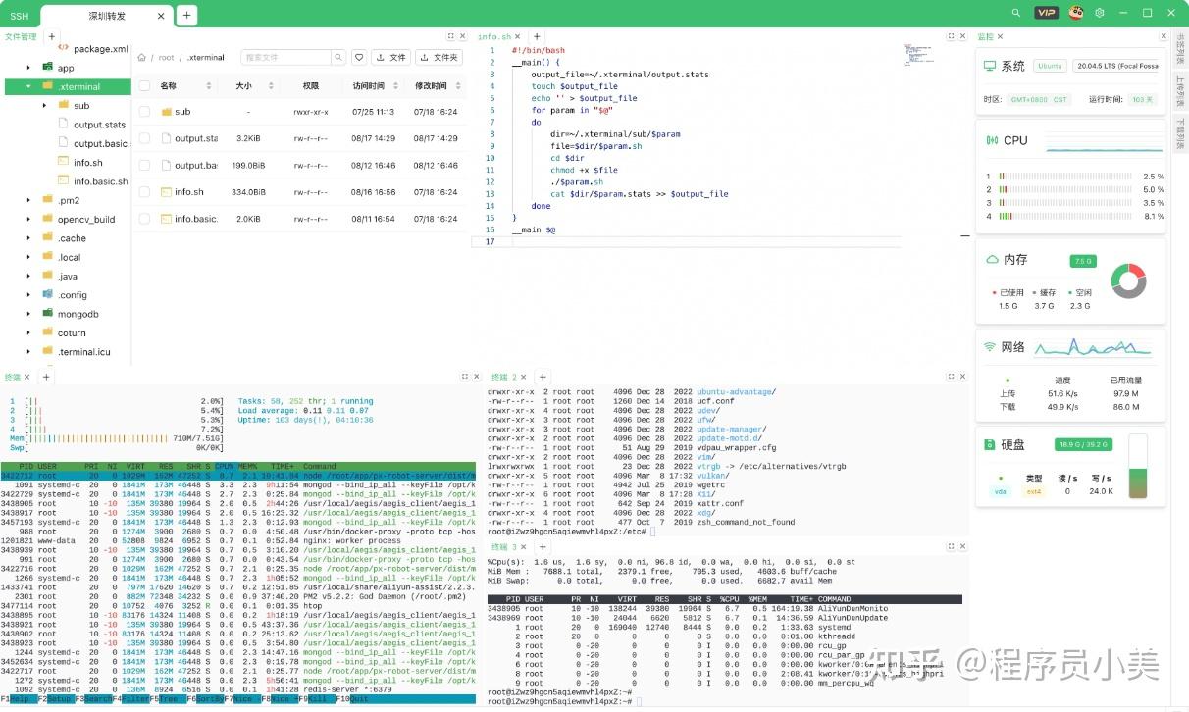The width and height of the screenshot is (1189, 712).
Task: Expand the .cache folder in tree
Action: [x=28, y=237]
